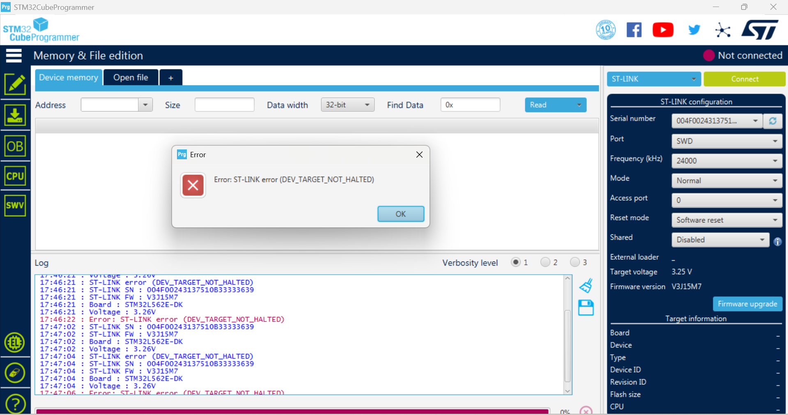
Task: Click the Connect button
Action: click(x=744, y=79)
